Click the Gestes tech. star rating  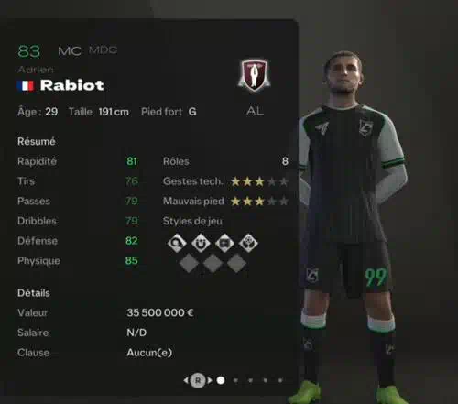[x=259, y=181]
